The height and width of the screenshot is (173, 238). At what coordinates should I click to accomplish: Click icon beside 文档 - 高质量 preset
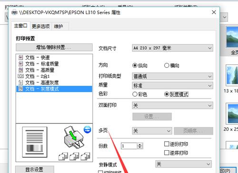point(20,70)
